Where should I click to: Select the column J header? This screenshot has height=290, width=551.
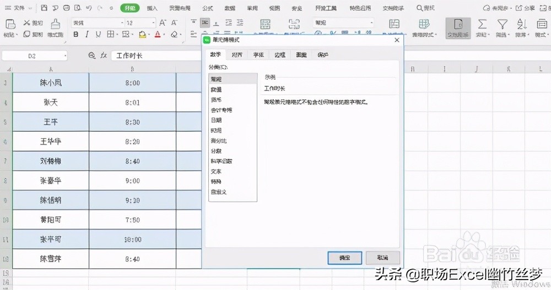pos(477,69)
